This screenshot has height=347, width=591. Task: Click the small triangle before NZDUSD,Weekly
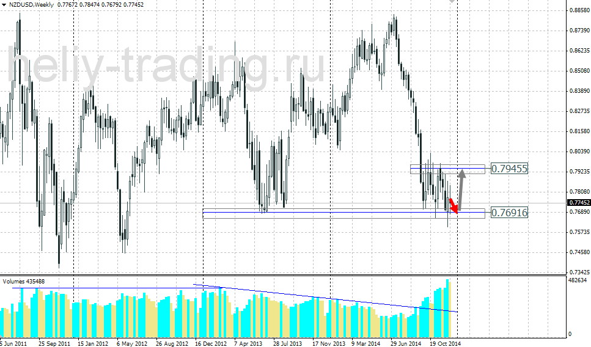click(4, 5)
